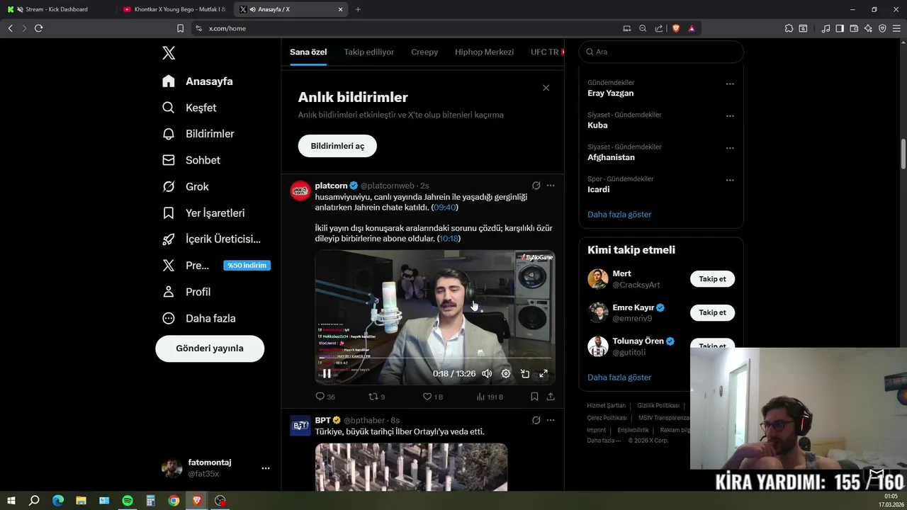This screenshot has width=907, height=510.
Task: Expand video to fullscreen
Action: (x=543, y=374)
